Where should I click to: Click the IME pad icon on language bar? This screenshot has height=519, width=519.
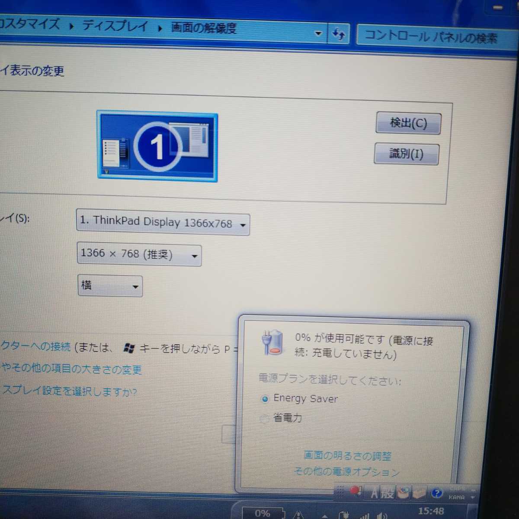[403, 493]
